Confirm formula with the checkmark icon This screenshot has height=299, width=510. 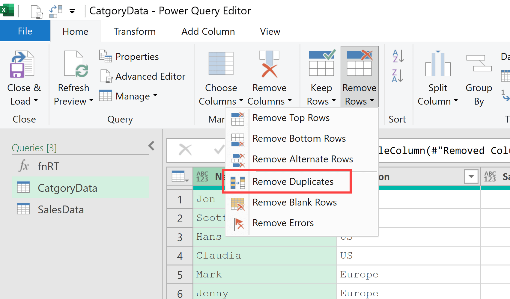point(219,149)
